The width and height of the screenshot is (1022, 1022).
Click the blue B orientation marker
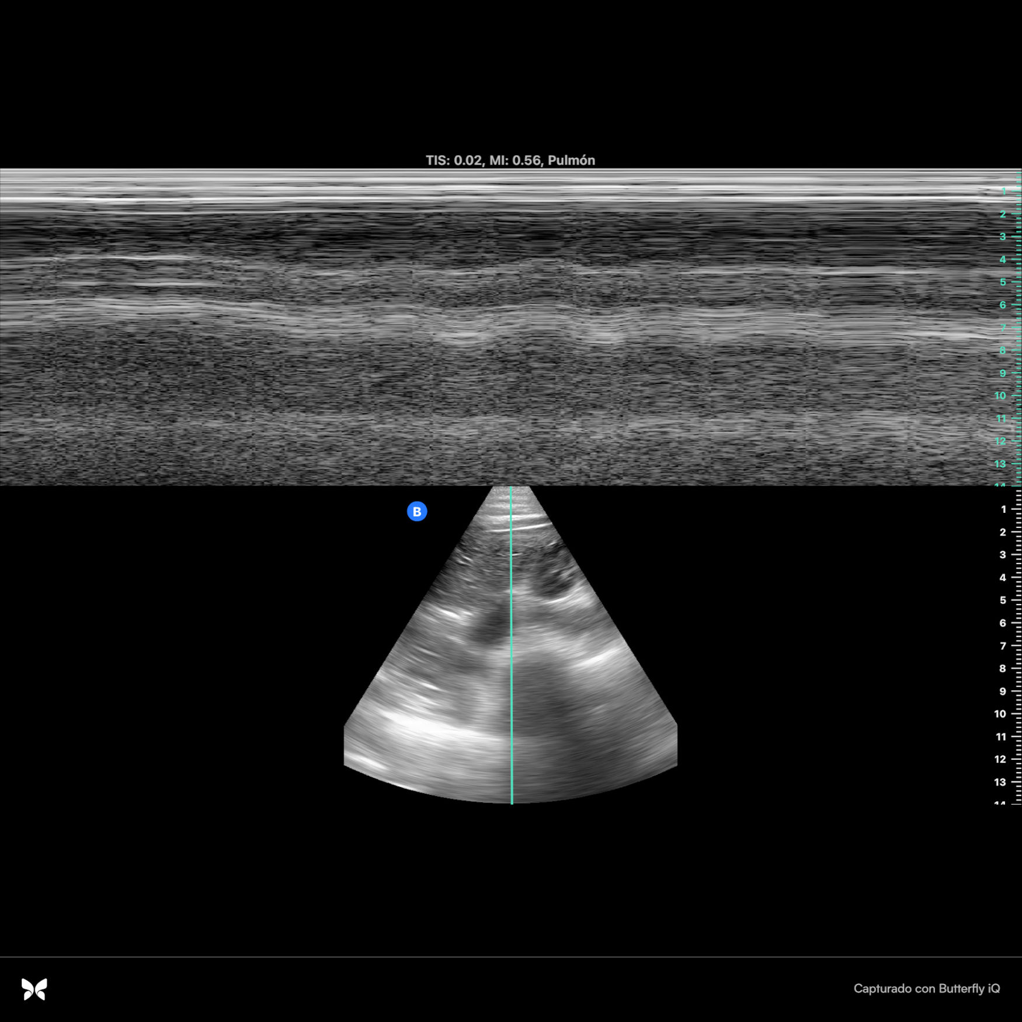417,512
